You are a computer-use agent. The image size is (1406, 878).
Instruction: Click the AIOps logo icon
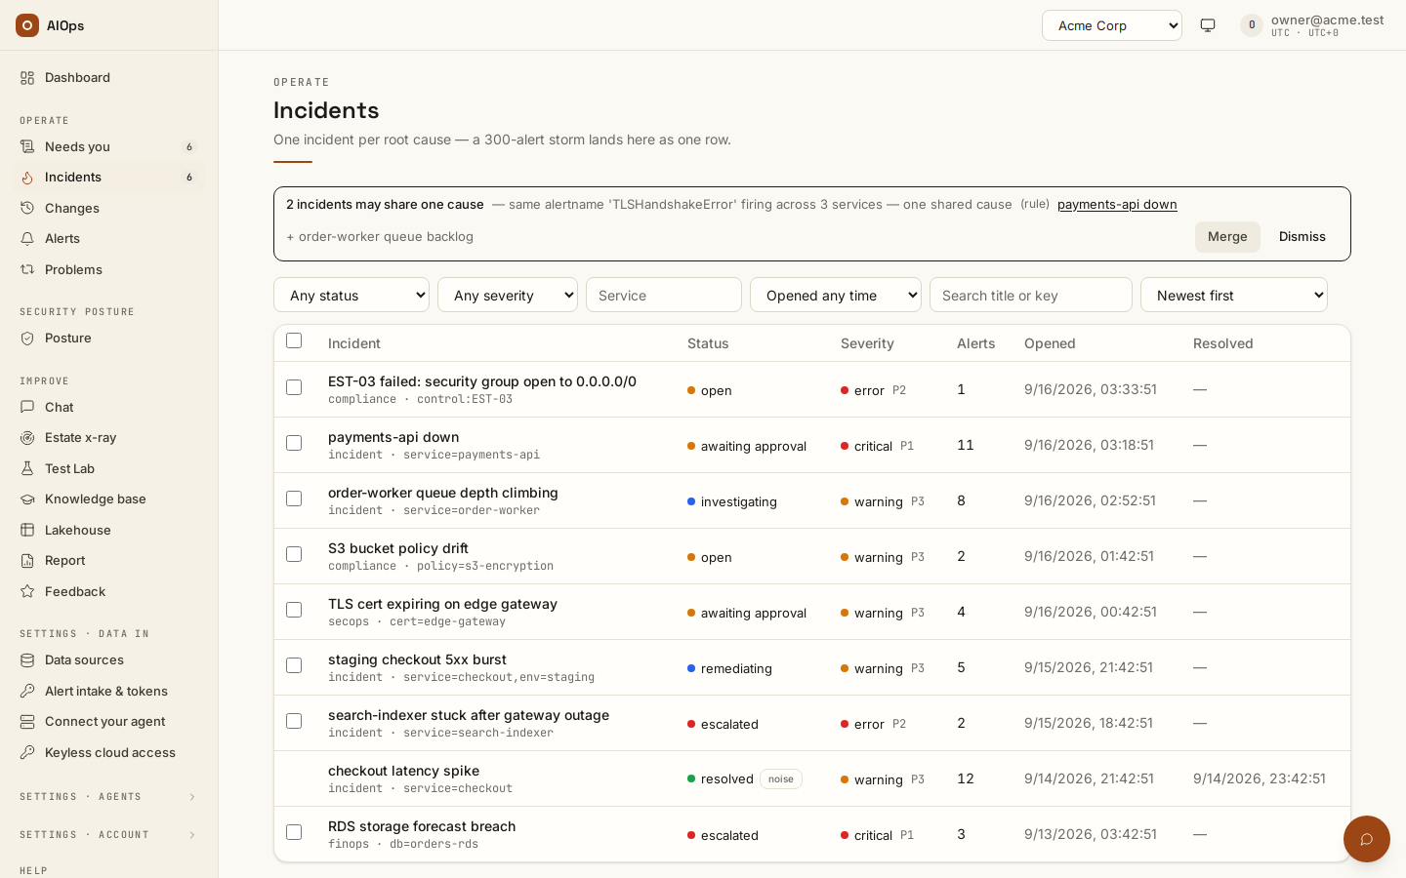point(27,25)
